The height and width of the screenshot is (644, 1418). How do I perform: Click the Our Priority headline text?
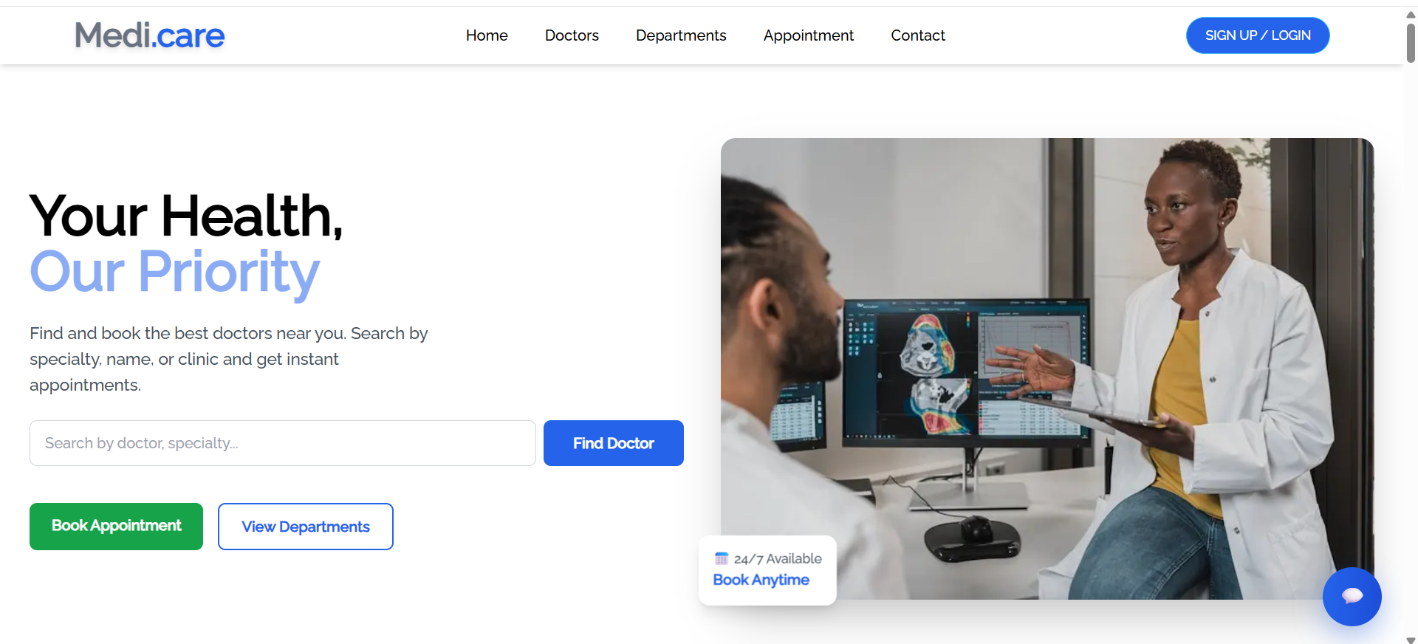(x=174, y=272)
